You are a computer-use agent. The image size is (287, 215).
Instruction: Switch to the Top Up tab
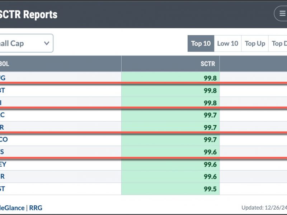pyautogui.click(x=255, y=43)
